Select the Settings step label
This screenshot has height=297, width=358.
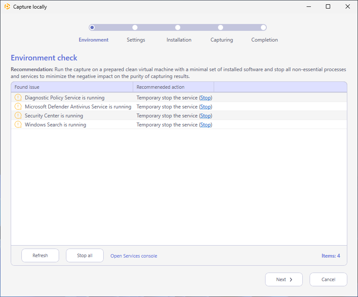tap(136, 40)
